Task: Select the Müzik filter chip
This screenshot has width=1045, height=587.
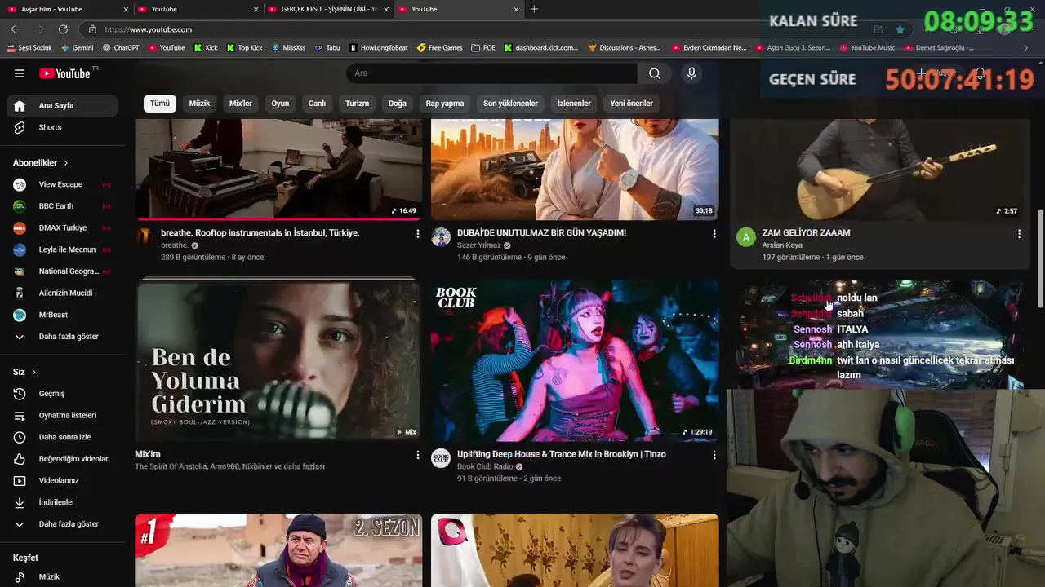Action: [x=199, y=104]
